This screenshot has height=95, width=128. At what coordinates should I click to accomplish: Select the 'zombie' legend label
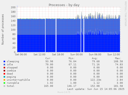click(11, 71)
